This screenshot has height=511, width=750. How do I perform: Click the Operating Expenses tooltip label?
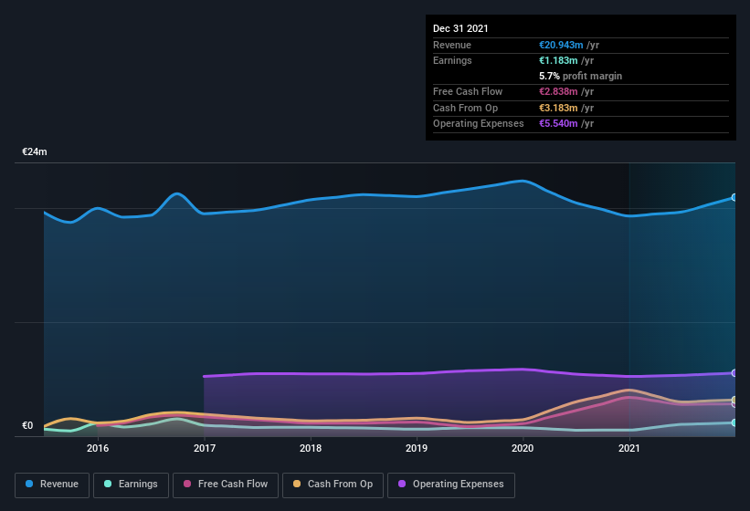tap(479, 123)
